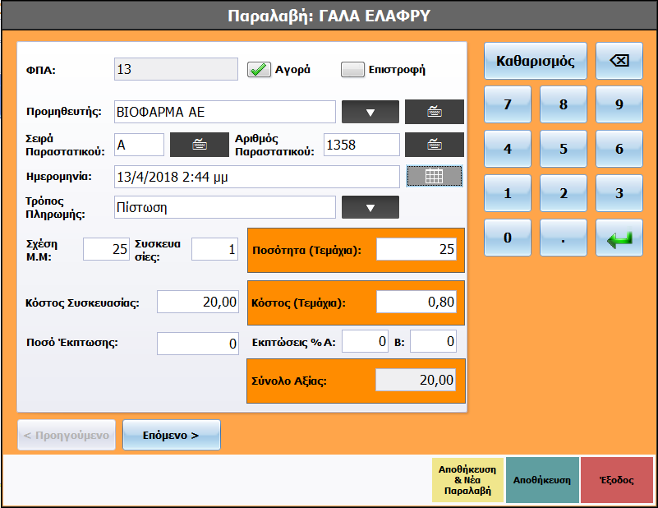Screen dimensions: 658x508
Task: Expand the Προμηθευτής supplier dropdown
Action: tap(370, 112)
